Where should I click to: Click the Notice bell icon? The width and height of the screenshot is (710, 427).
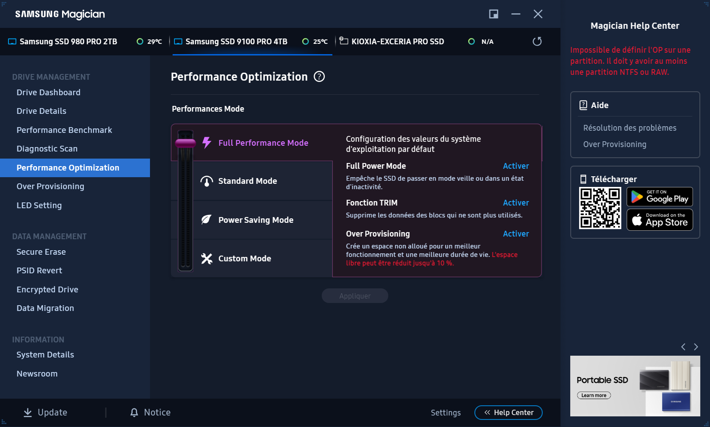(x=134, y=412)
